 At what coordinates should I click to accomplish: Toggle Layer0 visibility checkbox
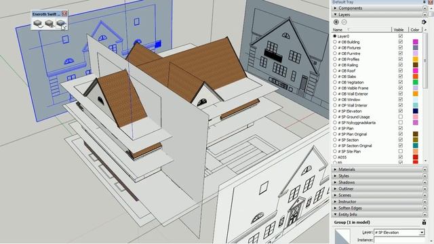401,36
